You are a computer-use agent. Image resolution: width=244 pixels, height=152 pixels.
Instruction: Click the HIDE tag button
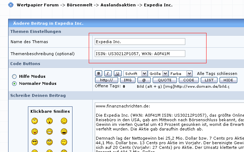(228, 80)
